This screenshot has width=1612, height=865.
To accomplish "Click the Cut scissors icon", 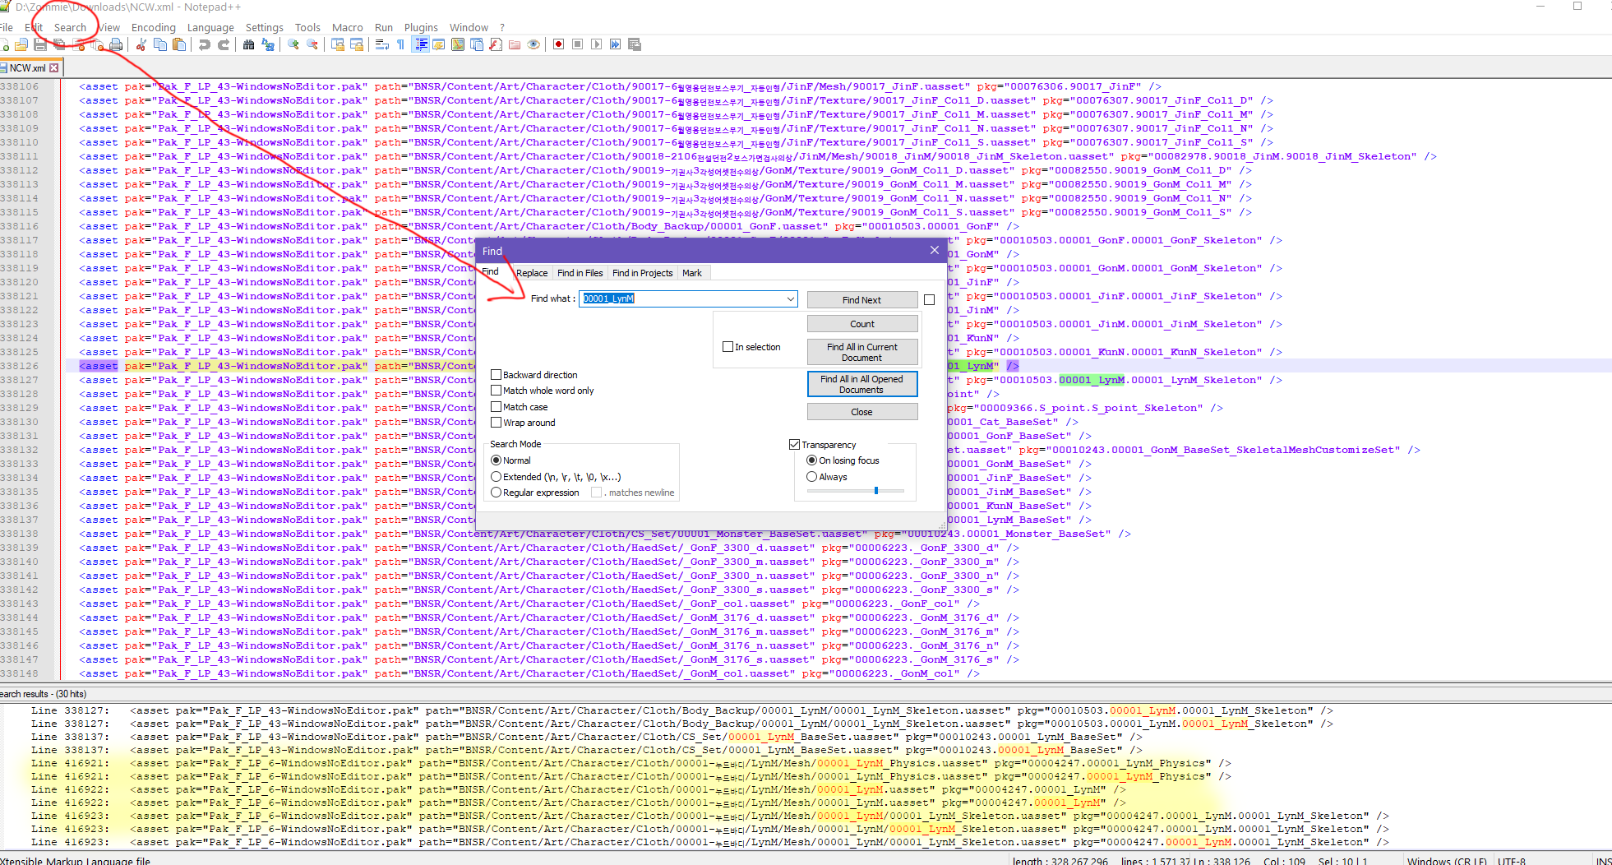I will pyautogui.click(x=141, y=44).
